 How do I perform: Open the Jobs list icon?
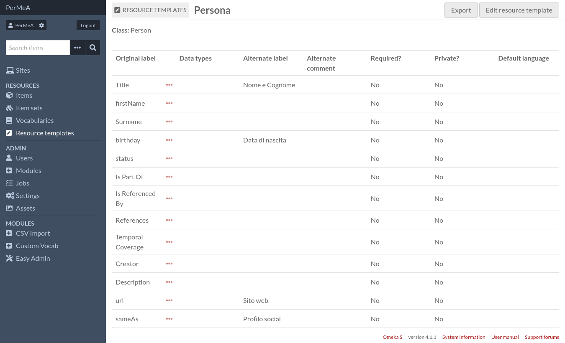(x=9, y=183)
